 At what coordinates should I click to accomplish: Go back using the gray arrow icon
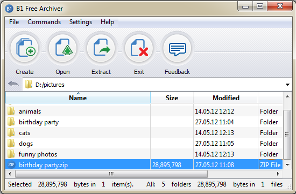(13, 84)
